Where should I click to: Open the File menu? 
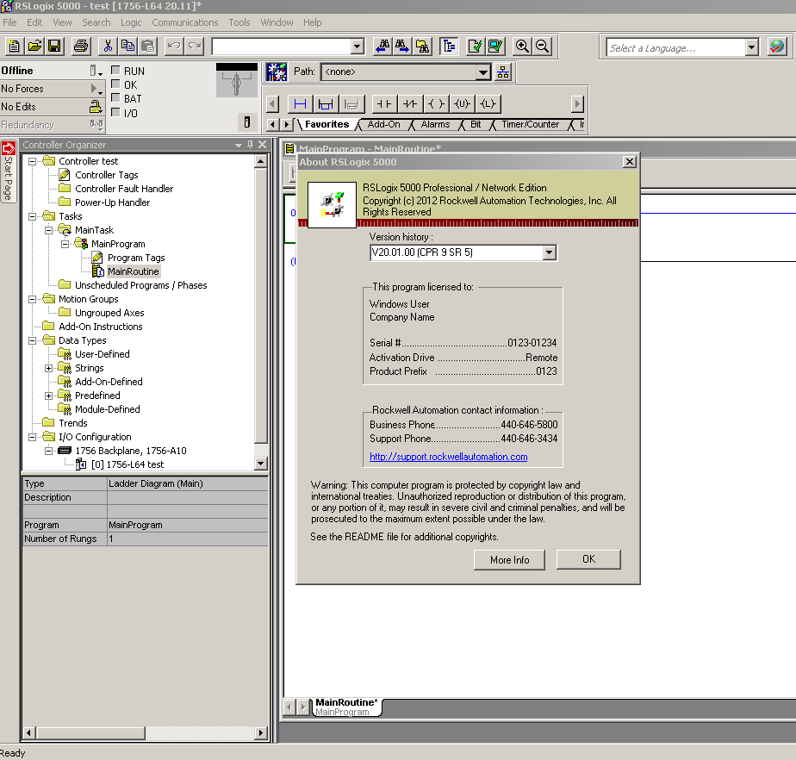click(x=9, y=22)
